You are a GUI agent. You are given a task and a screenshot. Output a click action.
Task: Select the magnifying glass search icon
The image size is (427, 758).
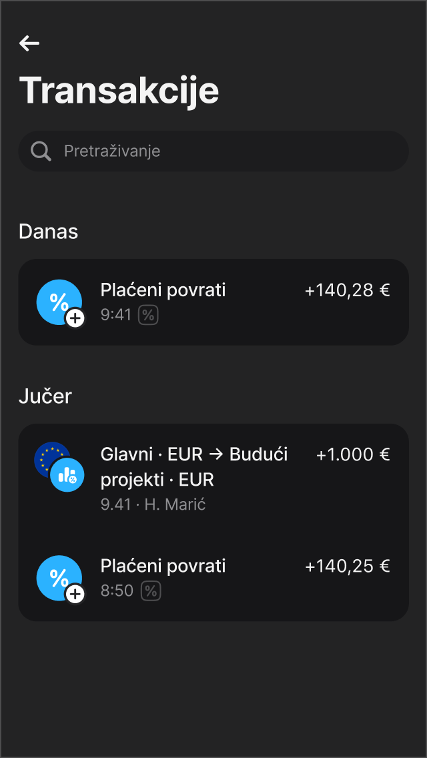[40, 151]
